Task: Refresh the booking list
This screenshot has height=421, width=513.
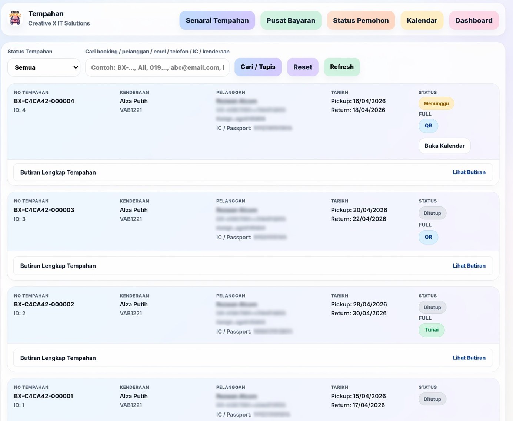Action: pos(342,67)
